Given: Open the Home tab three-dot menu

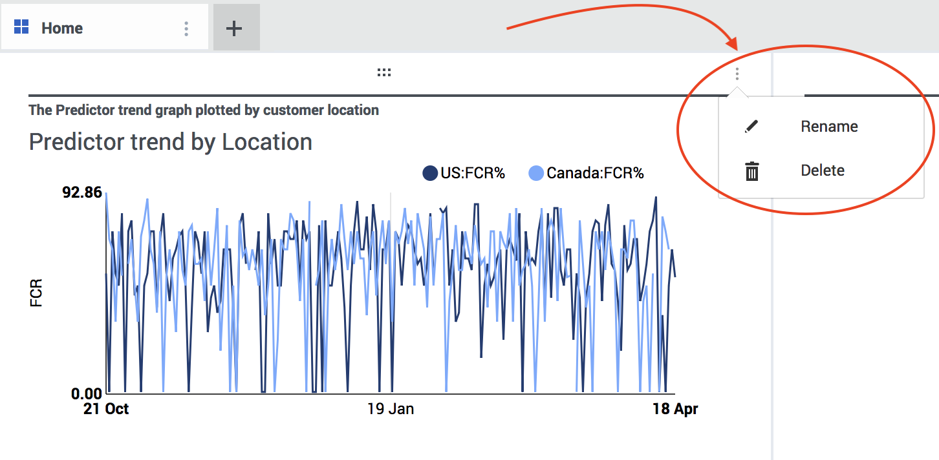Looking at the screenshot, I should [186, 28].
